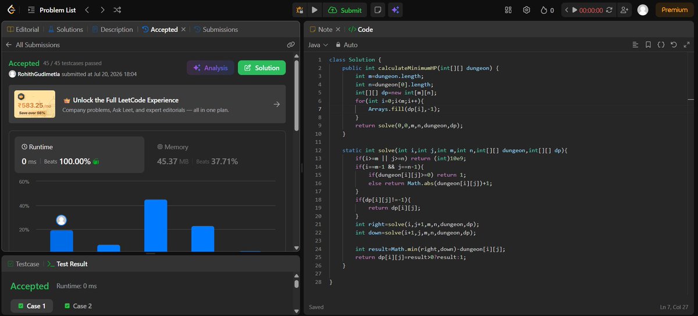Reset the timer with refresh icon
The height and width of the screenshot is (316, 698).
[609, 10]
